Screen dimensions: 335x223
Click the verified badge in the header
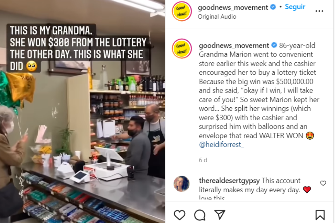273,8
